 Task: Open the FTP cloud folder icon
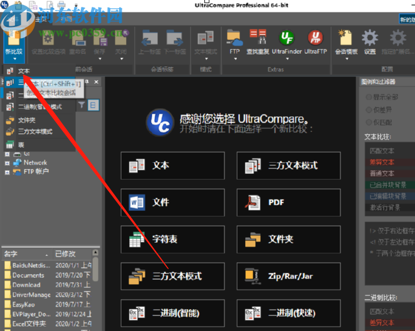tap(234, 38)
